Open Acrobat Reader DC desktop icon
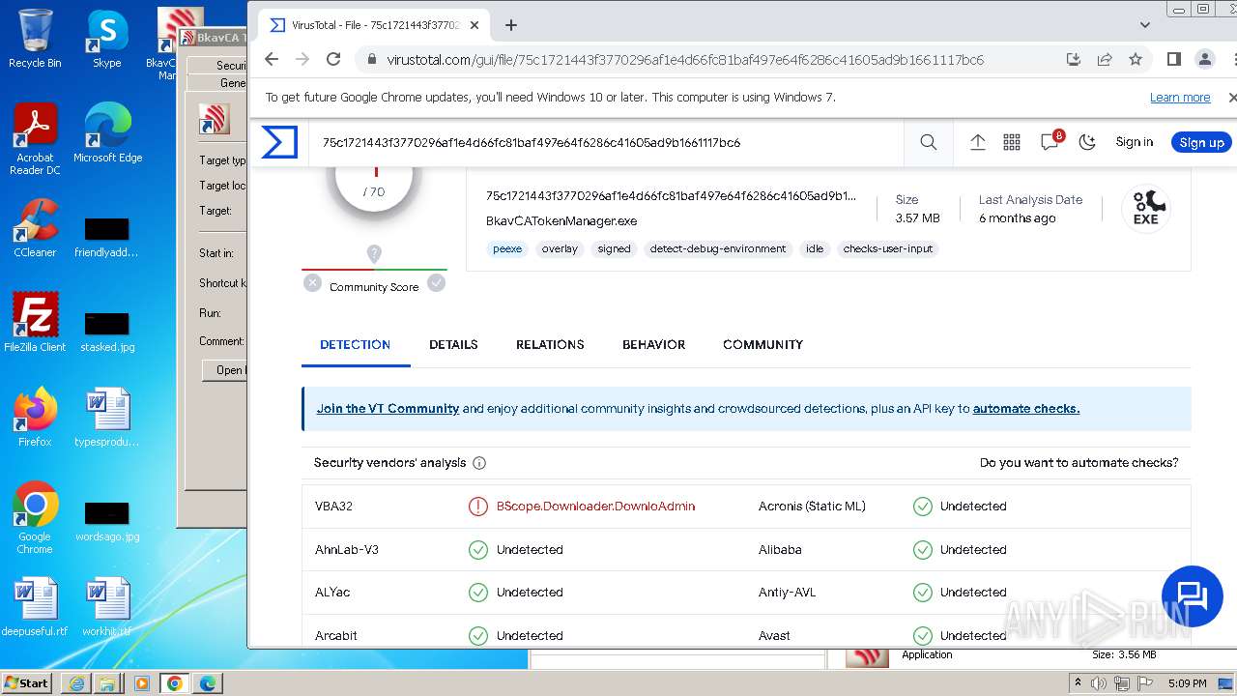Viewport: 1237px width, 696px height. click(x=35, y=140)
